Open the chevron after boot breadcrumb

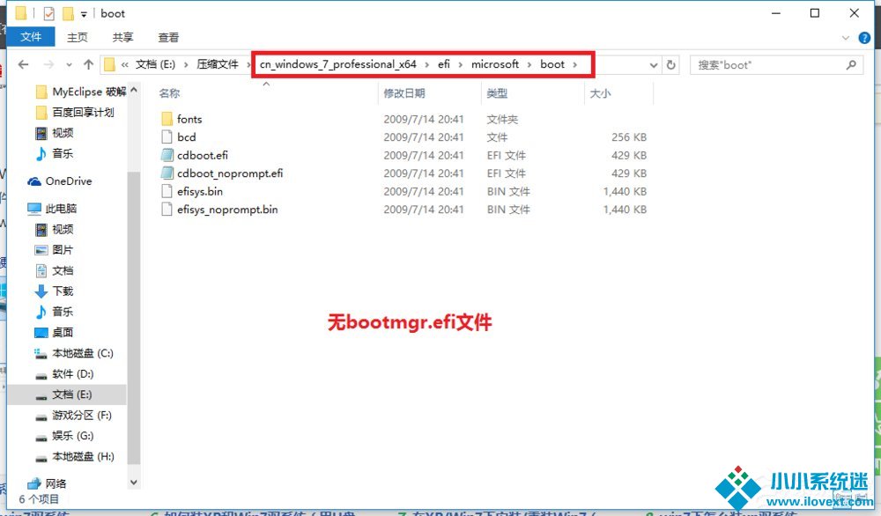coord(574,64)
